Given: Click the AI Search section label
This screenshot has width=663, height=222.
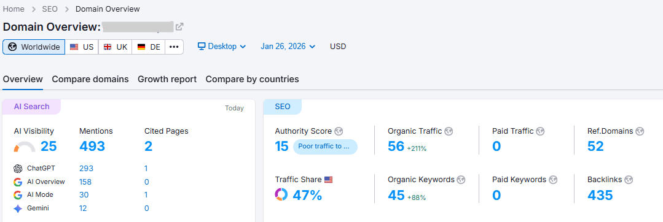Looking at the screenshot, I should (x=32, y=107).
